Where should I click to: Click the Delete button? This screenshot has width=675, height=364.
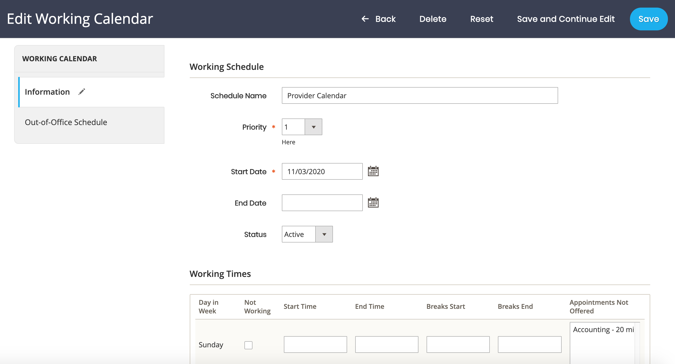click(x=433, y=19)
